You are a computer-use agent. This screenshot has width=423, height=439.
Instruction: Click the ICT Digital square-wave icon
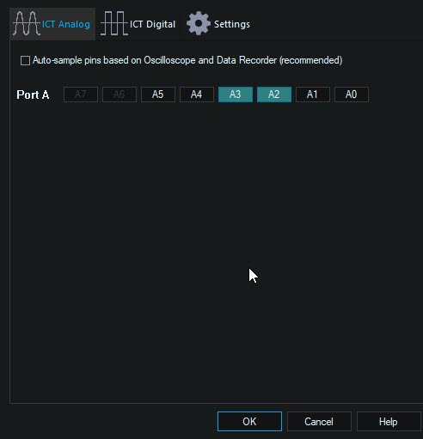click(114, 24)
